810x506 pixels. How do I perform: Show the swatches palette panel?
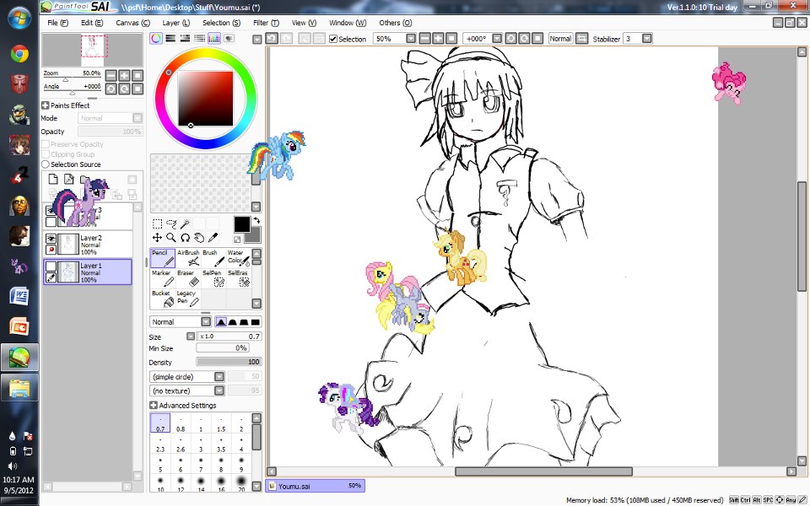(213, 39)
